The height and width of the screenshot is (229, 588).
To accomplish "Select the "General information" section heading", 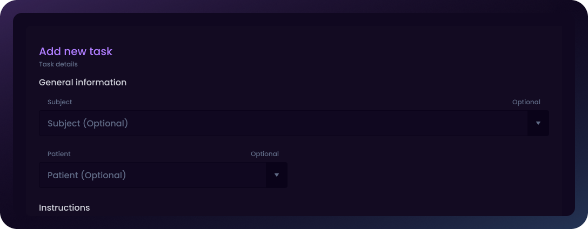I will [x=83, y=82].
